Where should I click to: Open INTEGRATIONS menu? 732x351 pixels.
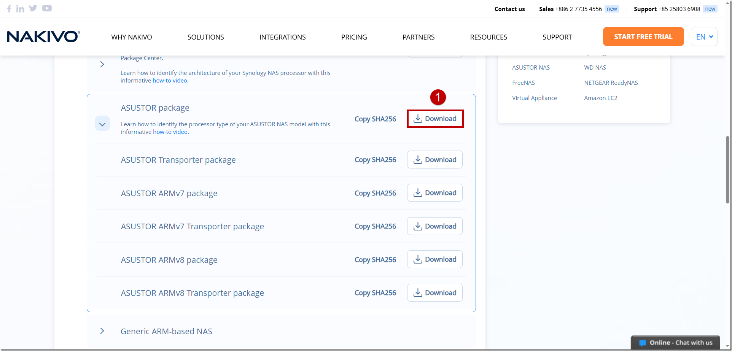[283, 37]
